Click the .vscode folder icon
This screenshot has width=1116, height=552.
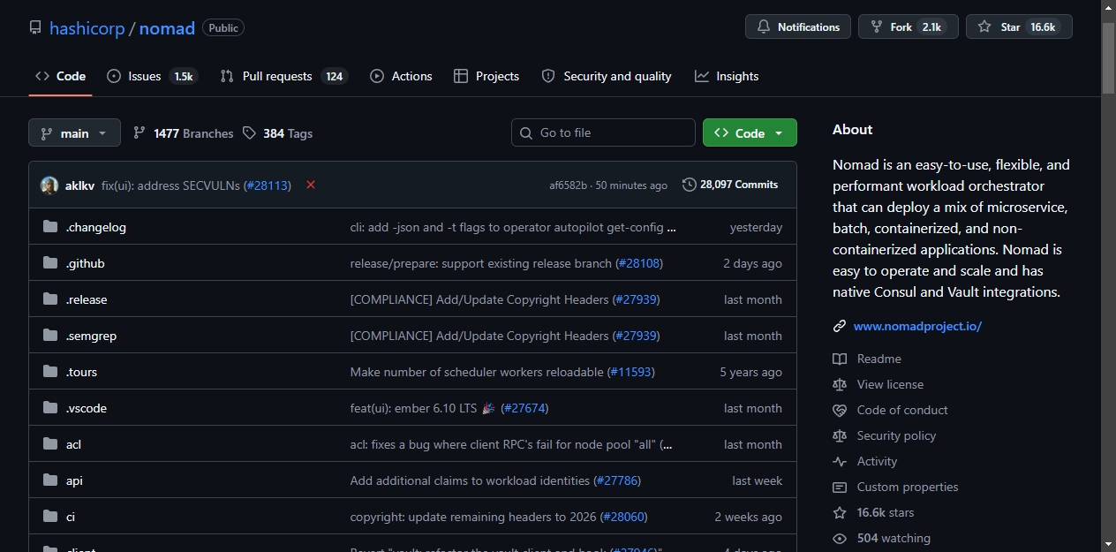coord(50,408)
